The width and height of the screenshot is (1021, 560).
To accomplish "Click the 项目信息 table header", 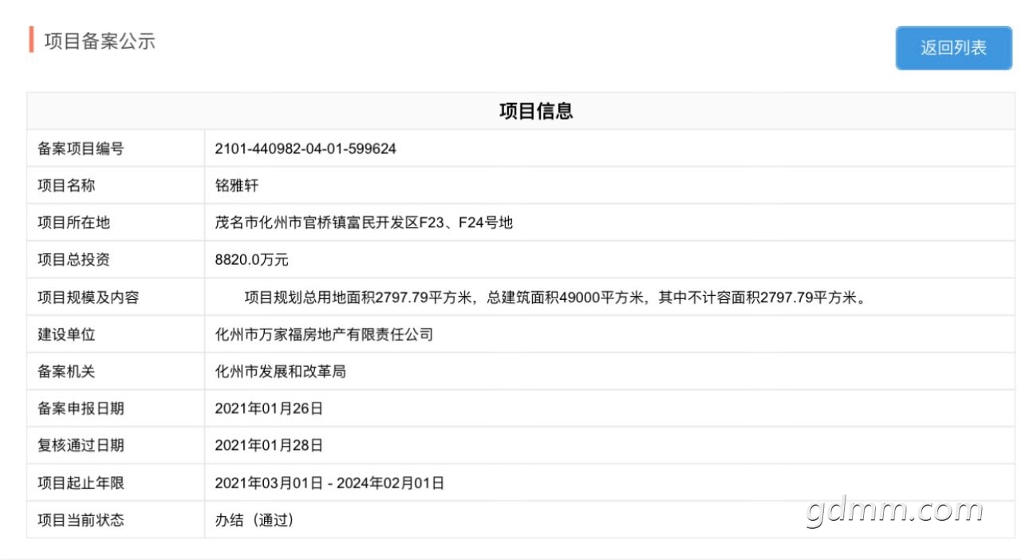I will [535, 111].
